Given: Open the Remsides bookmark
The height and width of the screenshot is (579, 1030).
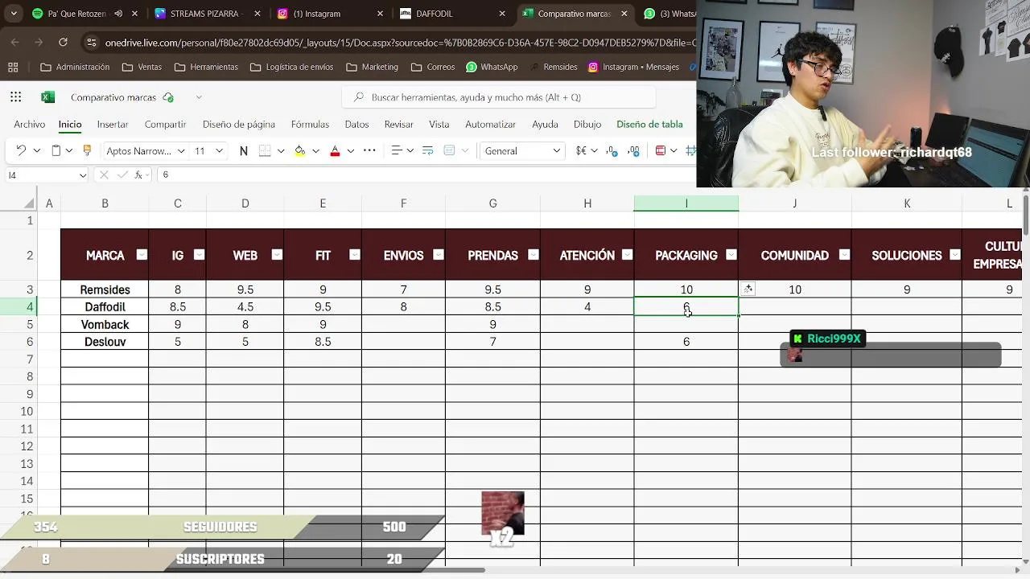Looking at the screenshot, I should pyautogui.click(x=552, y=67).
